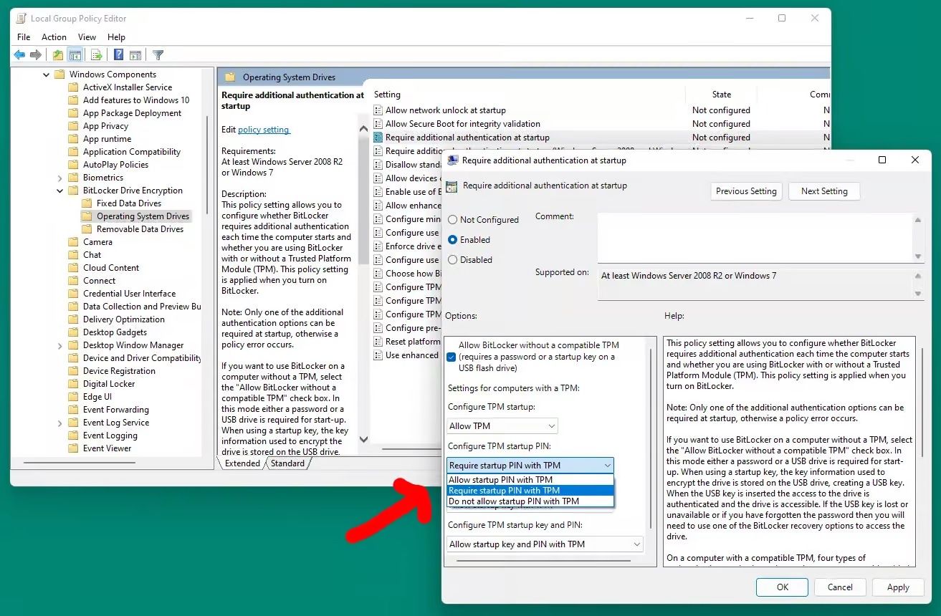Click the blue Back arrow in toolbar
941x616 pixels.
coord(20,55)
